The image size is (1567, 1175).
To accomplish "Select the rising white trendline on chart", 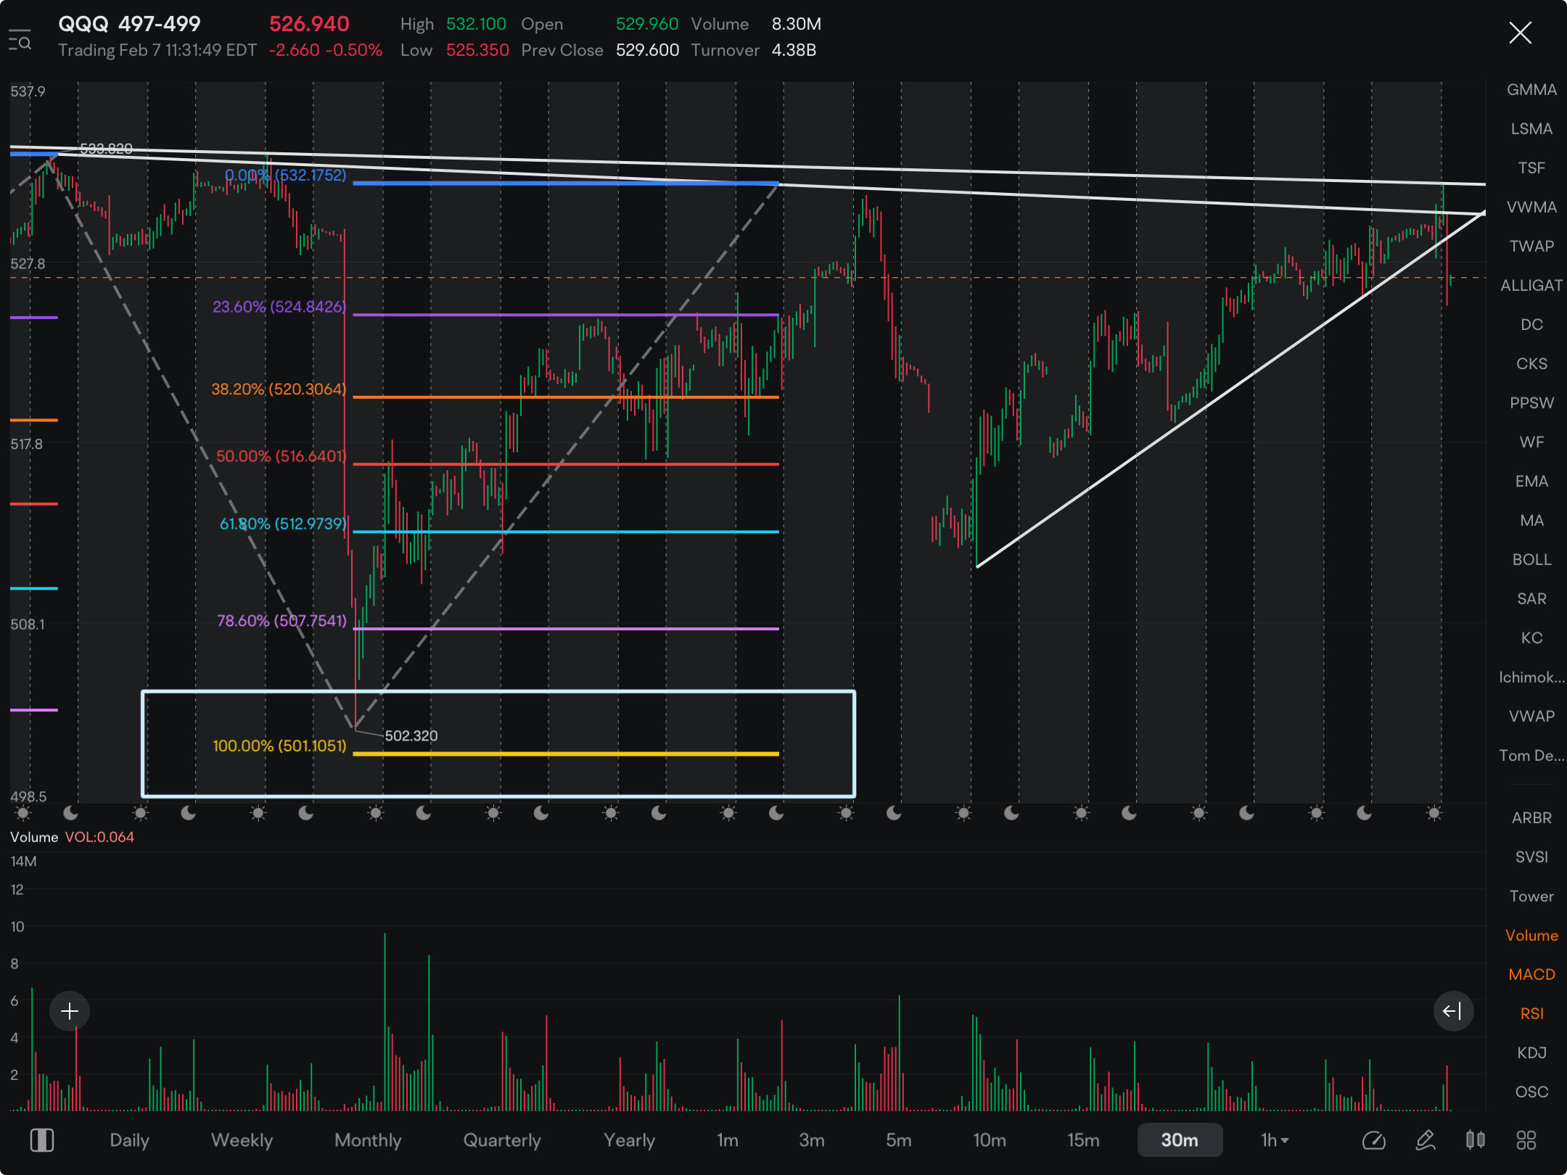I will (x=1230, y=389).
